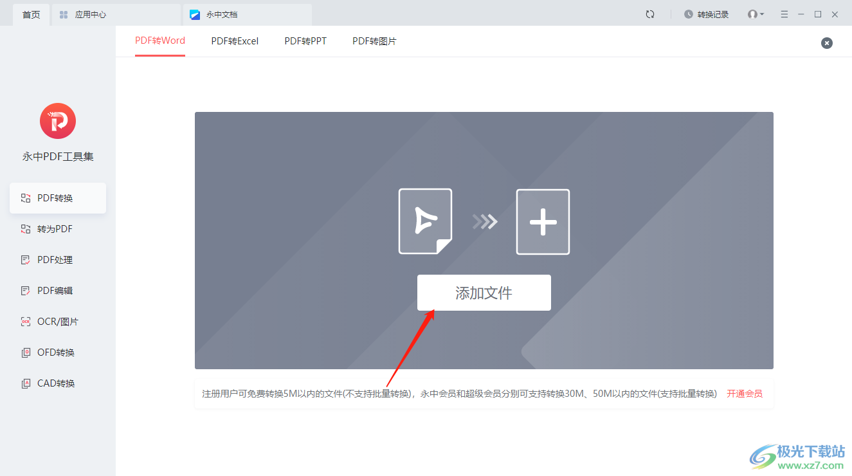Screen dimensions: 852x476
Task: Click the OFD转换 sidebar icon
Action: (x=26, y=352)
